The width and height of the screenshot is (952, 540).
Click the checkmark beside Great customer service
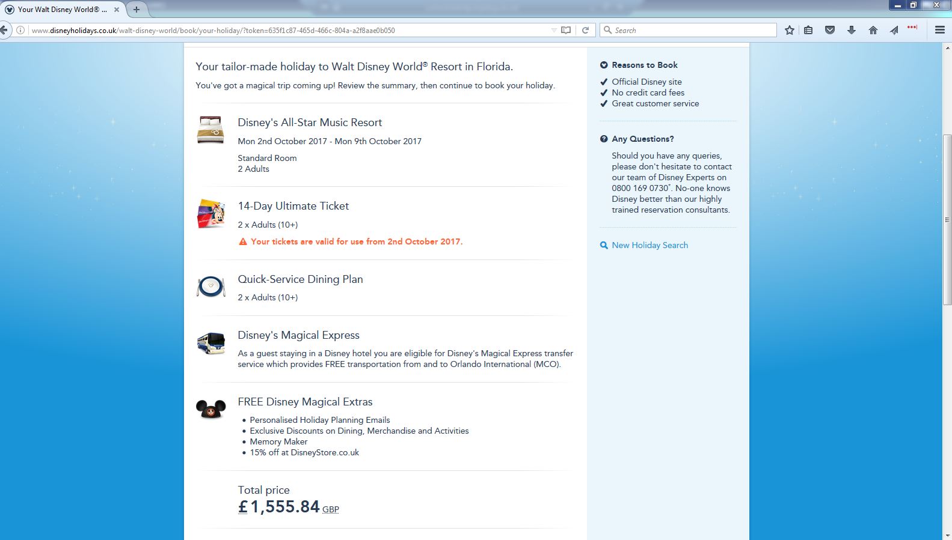pyautogui.click(x=604, y=103)
